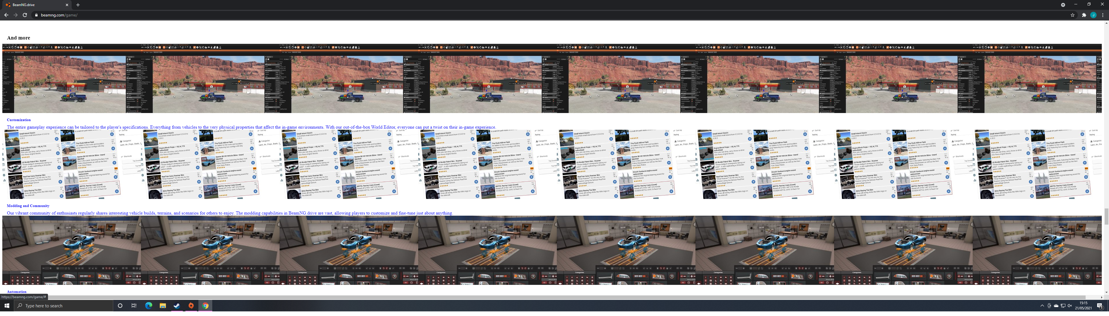Open File Explorer from the taskbar
This screenshot has height=316, width=1109.
tap(163, 306)
